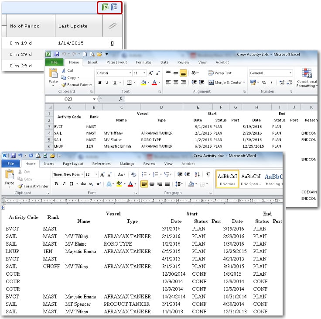The image size is (321, 319).
Task: Click the Export to Word icon
Action: coord(114,7)
